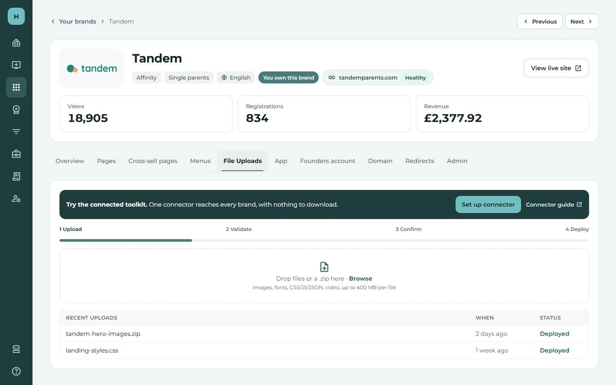Switch to the Founders account tab

[328, 161]
